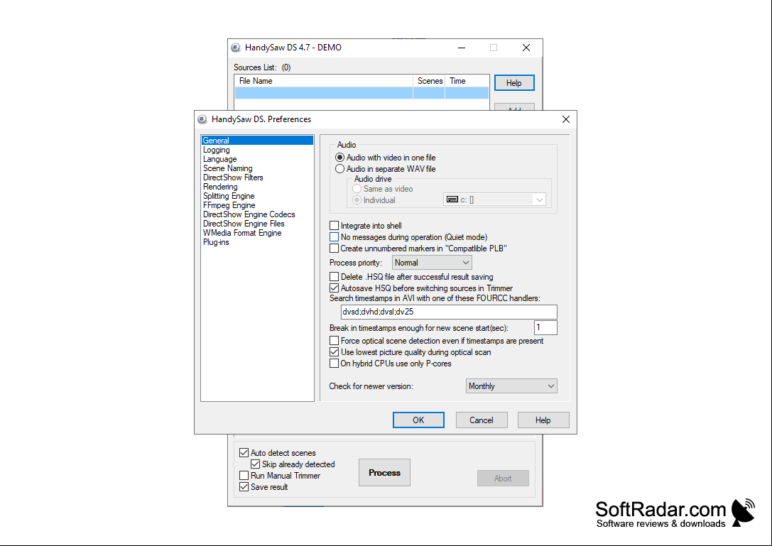The width and height of the screenshot is (772, 546).
Task: Click the FOURCC handlers text field
Action: point(449,312)
